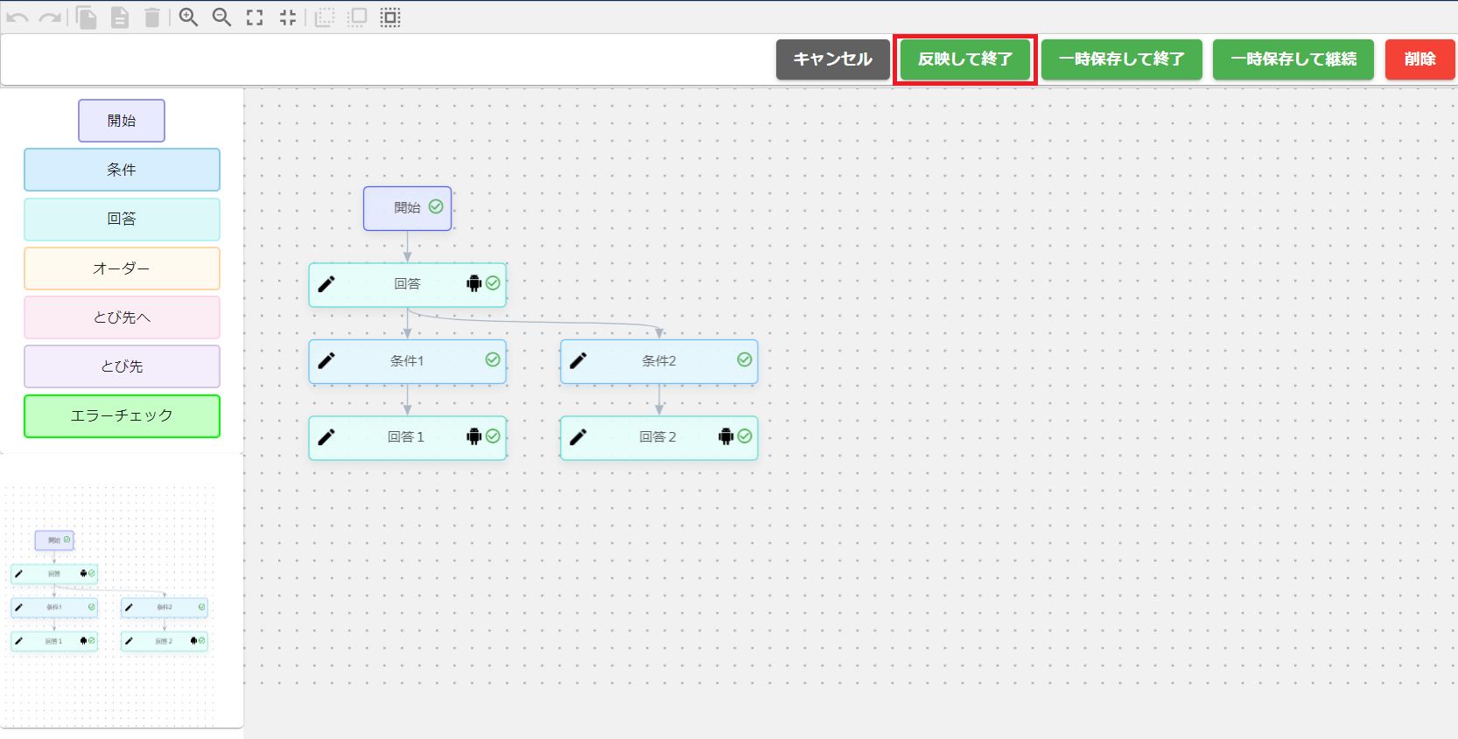Click the 反映して終了 button
Viewport: 1458px width, 739px height.
point(964,59)
